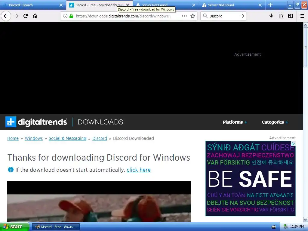
Task: Click the blue info icon beside download notice
Action: 11,170
